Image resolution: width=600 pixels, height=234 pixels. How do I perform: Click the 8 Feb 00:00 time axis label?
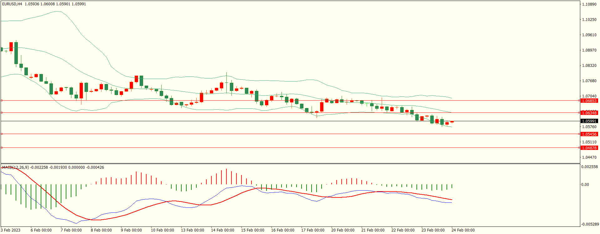coord(101,230)
